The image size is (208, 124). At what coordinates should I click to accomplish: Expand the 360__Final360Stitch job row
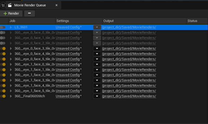11,96
